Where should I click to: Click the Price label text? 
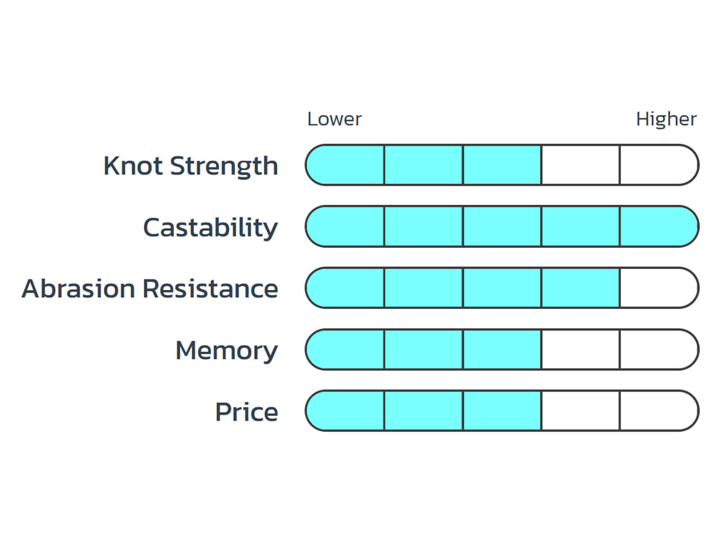[x=247, y=411]
